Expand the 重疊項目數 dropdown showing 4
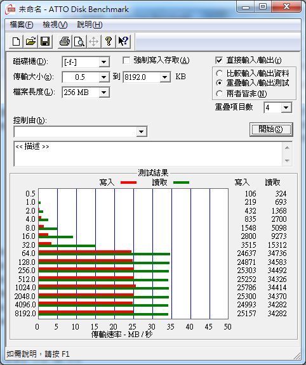The width and height of the screenshot is (306, 365). point(286,108)
